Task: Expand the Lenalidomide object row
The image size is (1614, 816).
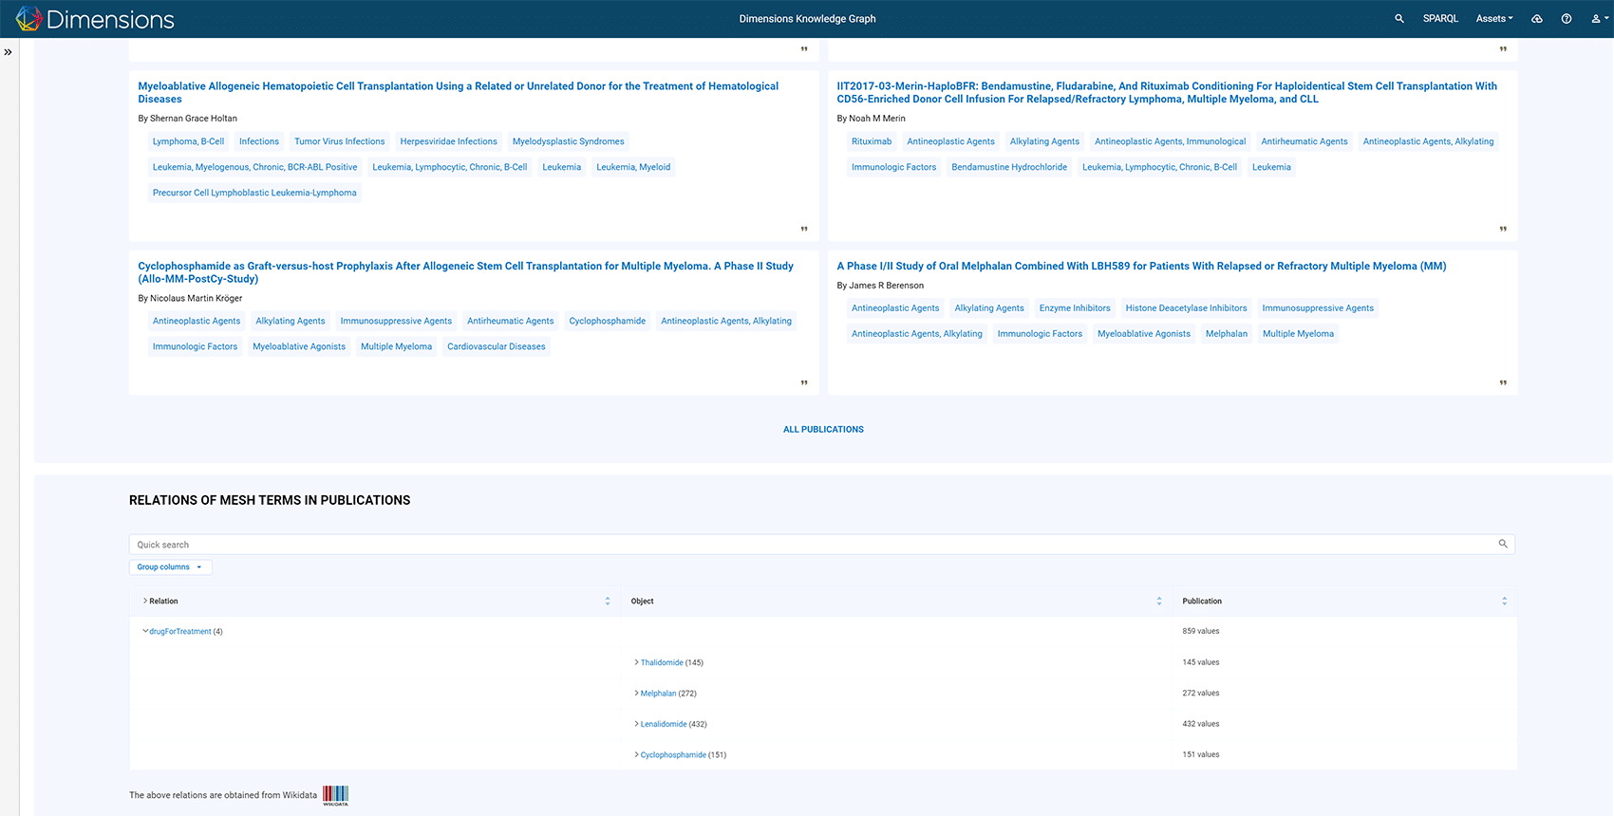Action: (636, 724)
